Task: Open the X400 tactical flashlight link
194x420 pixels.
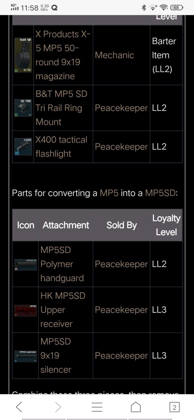Action: pyautogui.click(x=61, y=147)
